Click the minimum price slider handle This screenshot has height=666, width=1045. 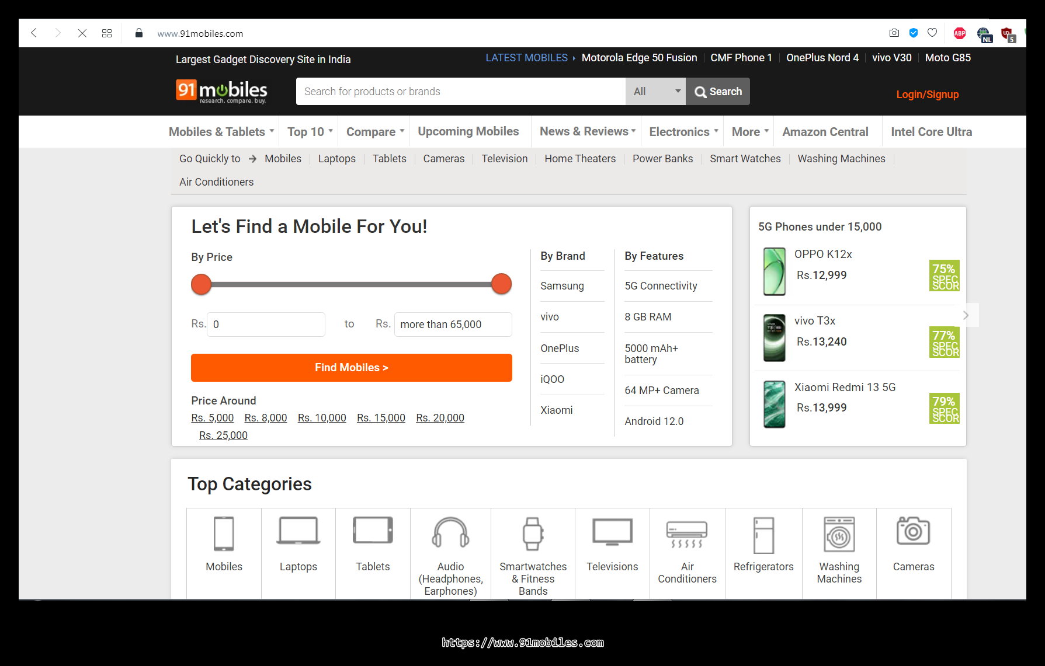(x=201, y=284)
